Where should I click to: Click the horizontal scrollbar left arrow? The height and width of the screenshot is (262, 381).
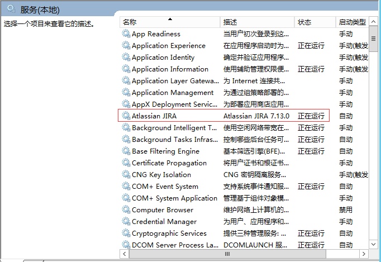(125, 254)
